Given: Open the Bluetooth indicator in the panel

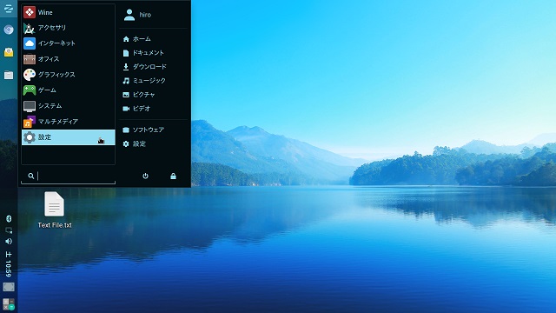Looking at the screenshot, I should click(x=9, y=218).
